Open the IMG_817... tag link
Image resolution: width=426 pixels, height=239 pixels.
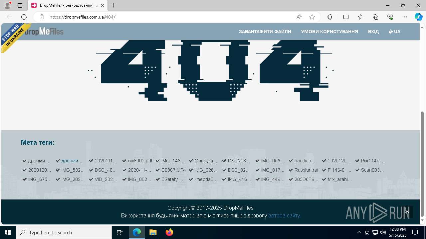tap(273, 170)
